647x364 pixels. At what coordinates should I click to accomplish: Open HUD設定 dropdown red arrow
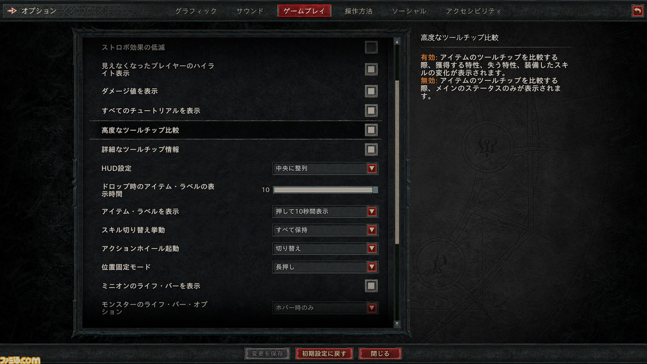[x=372, y=168]
